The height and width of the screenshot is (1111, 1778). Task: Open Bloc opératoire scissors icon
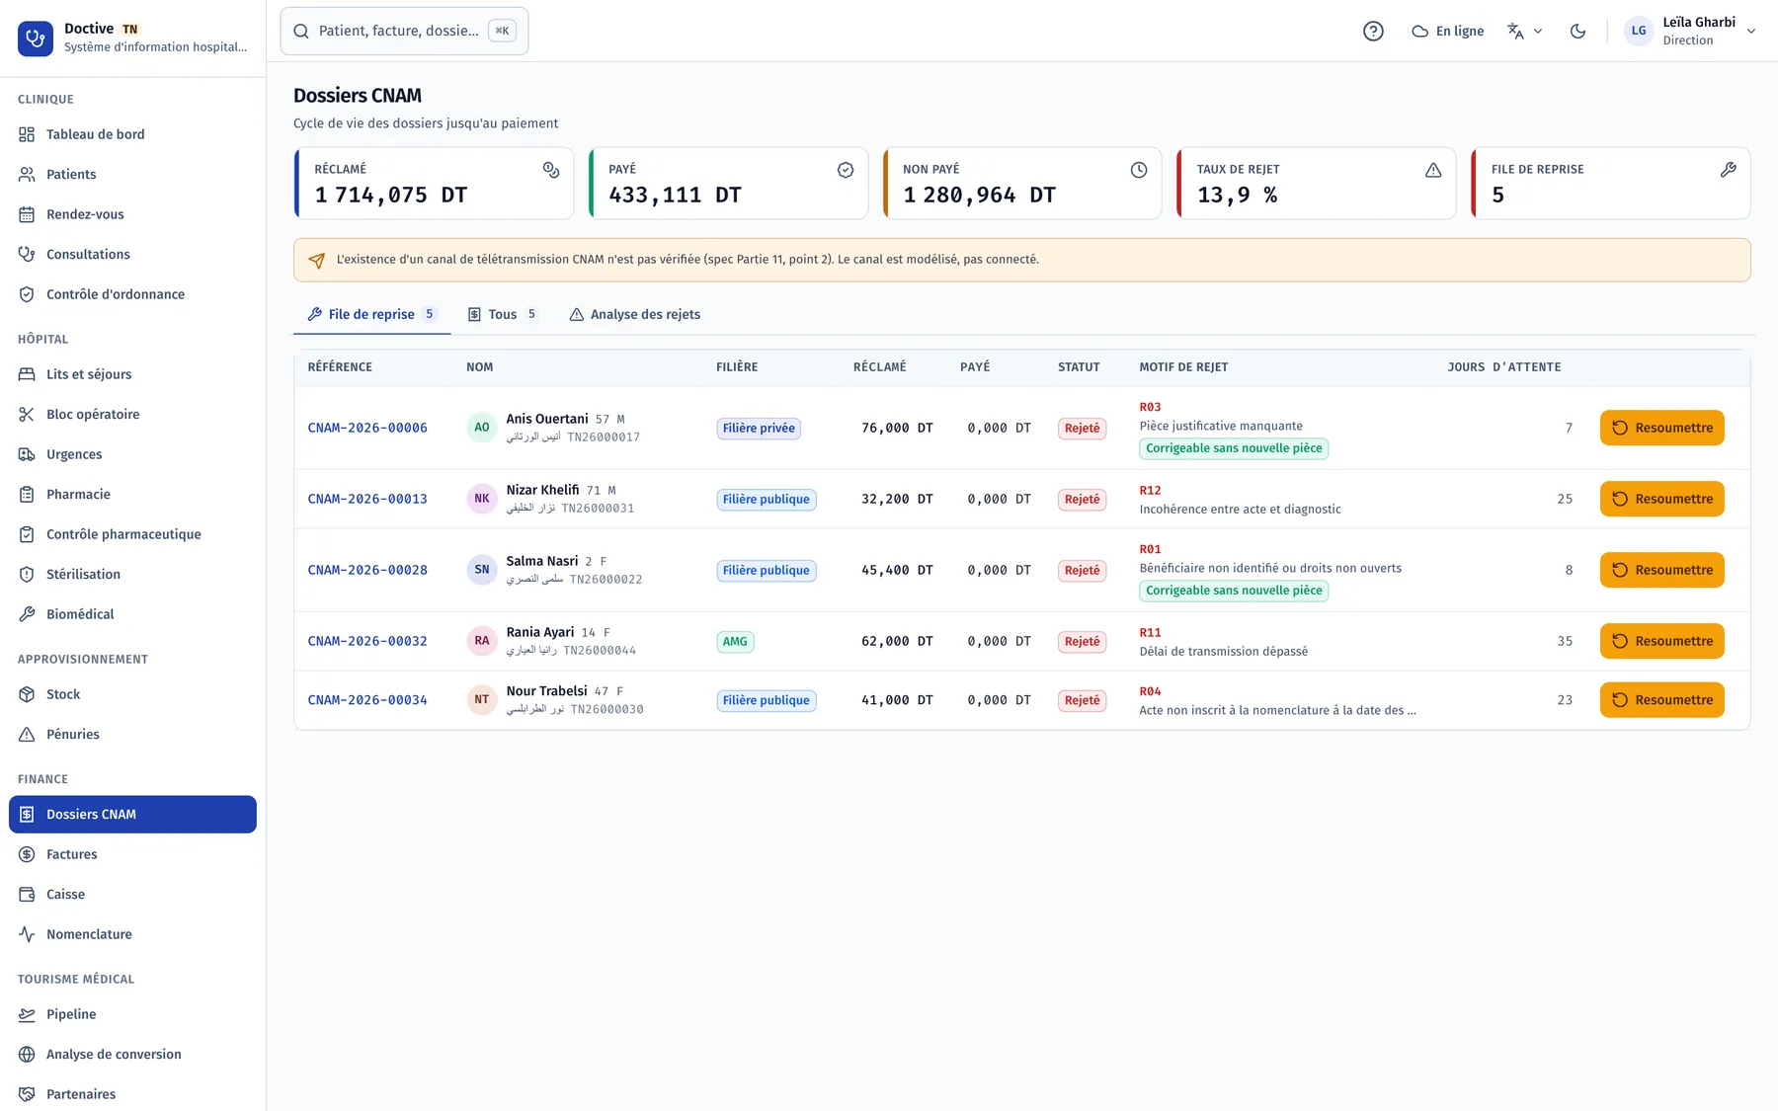tap(27, 414)
